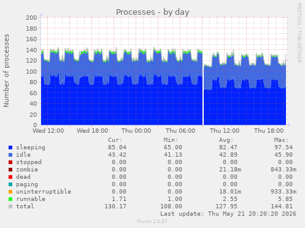Image resolution: width=305 pixels, height=228 pixels.
Task: Click the 100 y-axis tick label
Action: pos(31,71)
